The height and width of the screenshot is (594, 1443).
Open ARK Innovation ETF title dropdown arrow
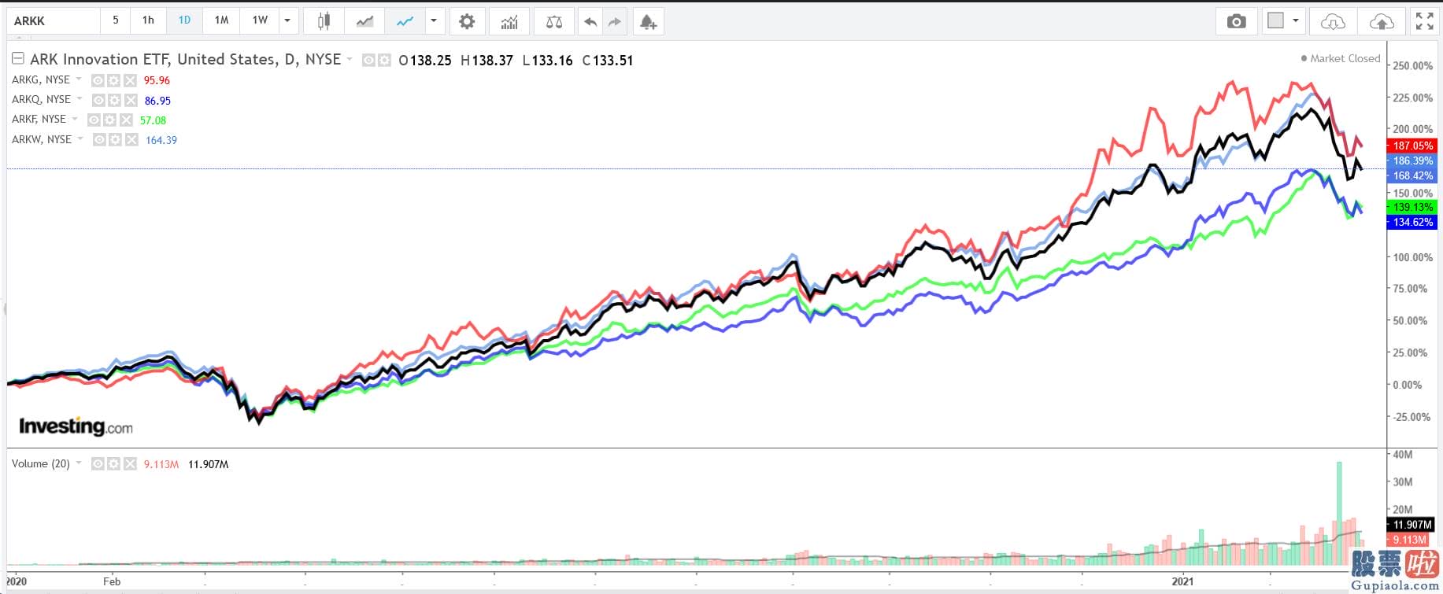tap(350, 59)
